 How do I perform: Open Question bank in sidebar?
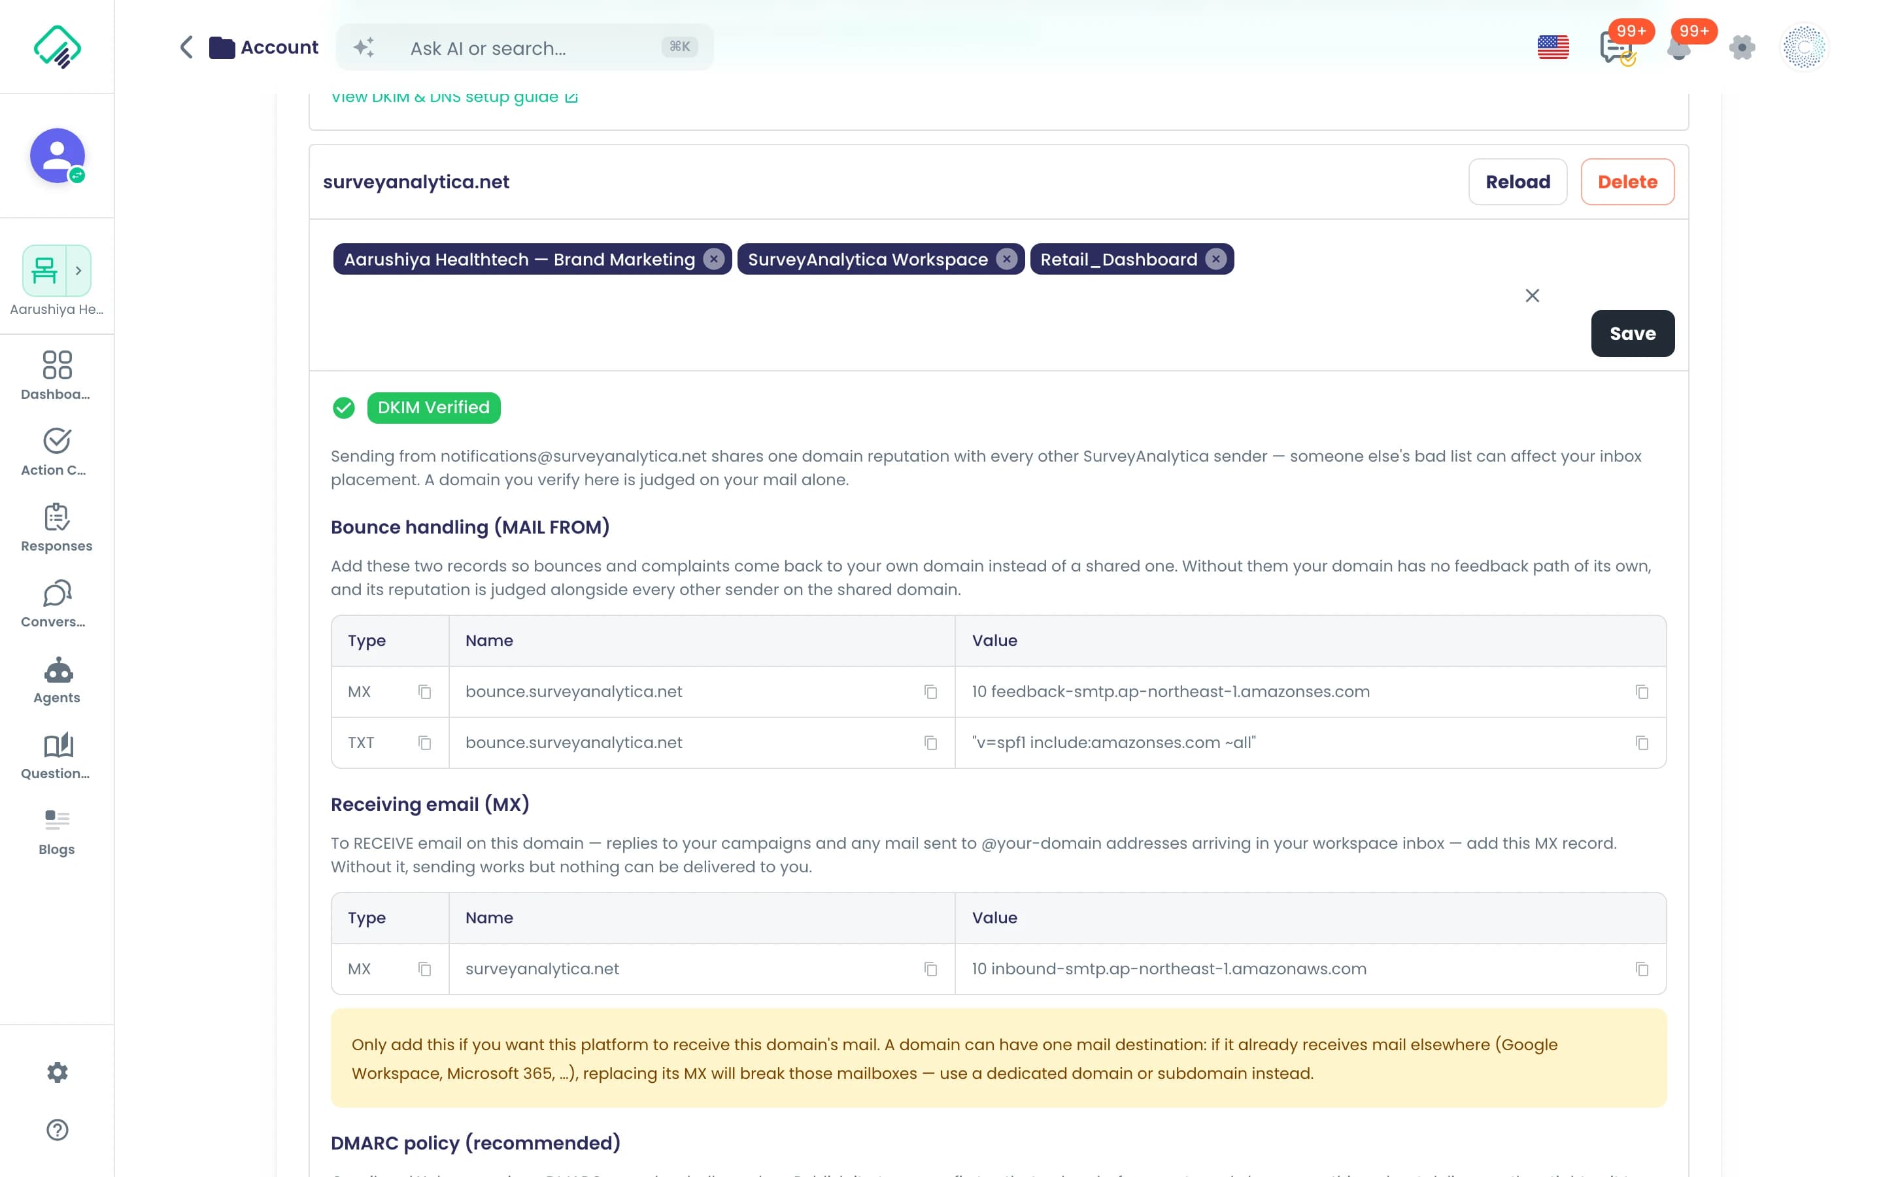coord(57,755)
